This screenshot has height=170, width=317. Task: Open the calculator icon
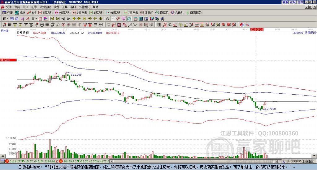click(x=141, y=19)
